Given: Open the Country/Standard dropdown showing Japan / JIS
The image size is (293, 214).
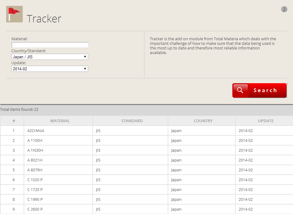Looking at the screenshot, I should (50, 57).
